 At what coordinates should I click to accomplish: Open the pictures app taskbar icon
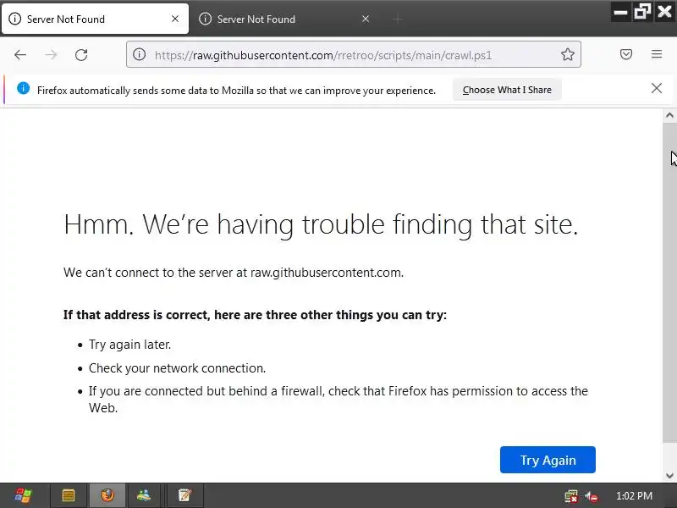pos(143,495)
